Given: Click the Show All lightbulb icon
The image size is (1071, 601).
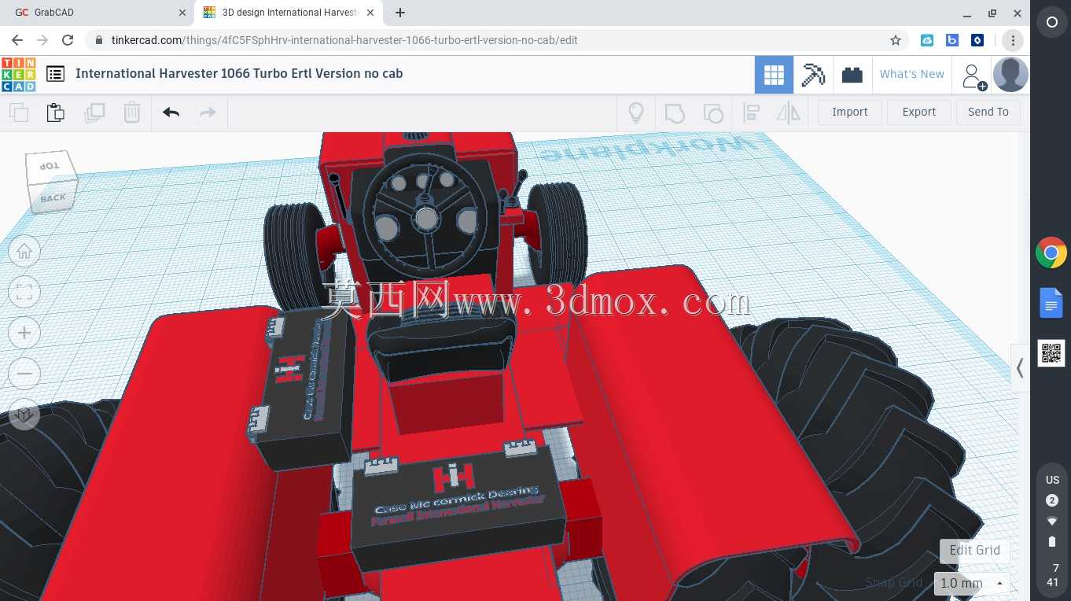Looking at the screenshot, I should click(x=636, y=112).
